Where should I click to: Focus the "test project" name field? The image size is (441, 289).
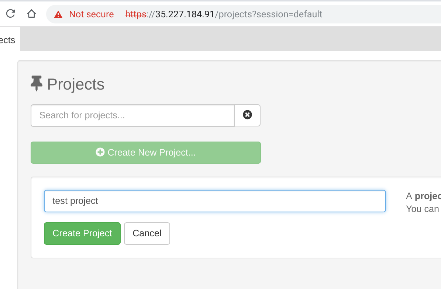coord(215,201)
